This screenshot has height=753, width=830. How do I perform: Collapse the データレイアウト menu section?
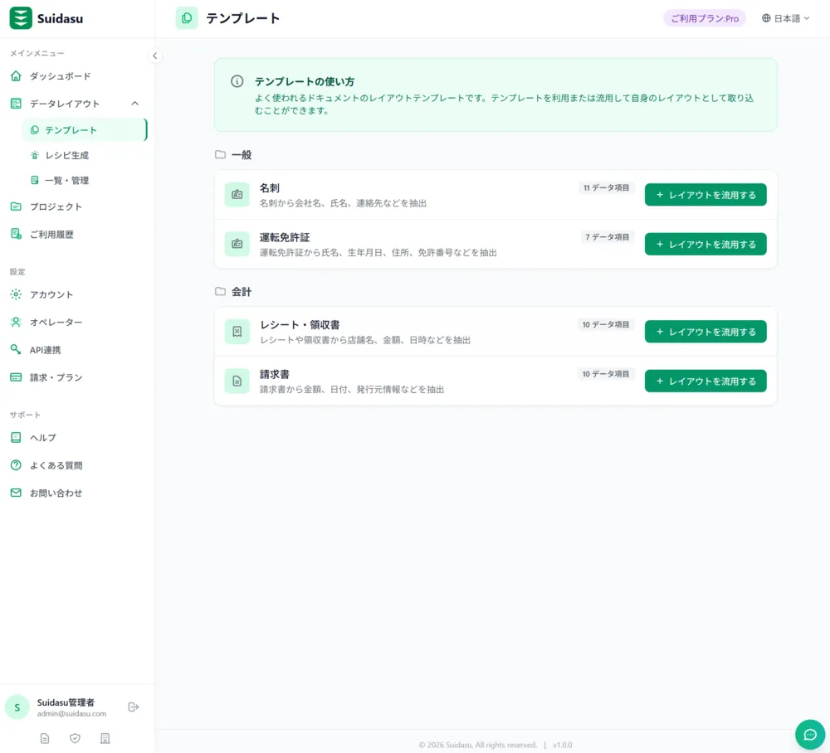click(135, 104)
